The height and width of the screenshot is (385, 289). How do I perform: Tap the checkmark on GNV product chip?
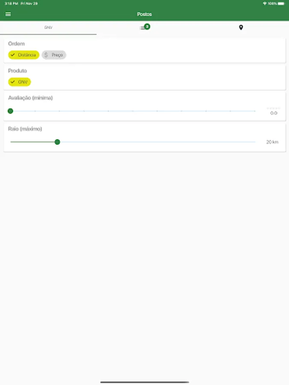[x=13, y=82]
